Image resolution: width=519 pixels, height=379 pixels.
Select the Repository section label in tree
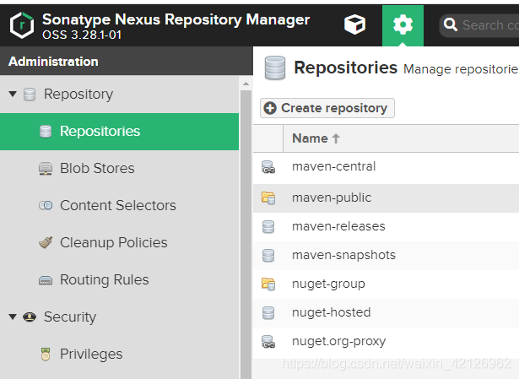78,95
